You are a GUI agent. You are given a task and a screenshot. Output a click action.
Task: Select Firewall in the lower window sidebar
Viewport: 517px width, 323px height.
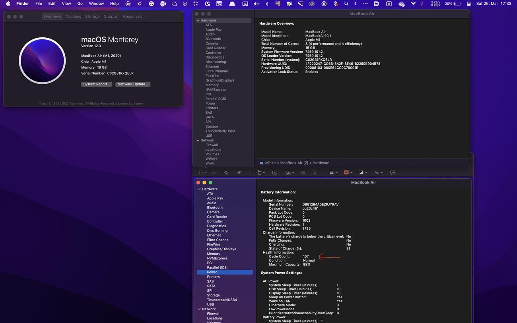[213, 314]
